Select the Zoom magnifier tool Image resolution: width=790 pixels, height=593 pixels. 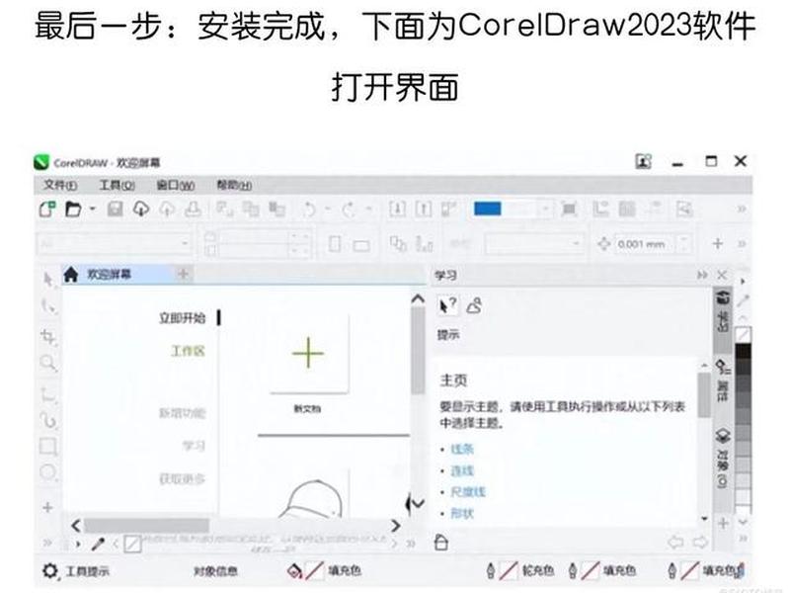tap(47, 362)
